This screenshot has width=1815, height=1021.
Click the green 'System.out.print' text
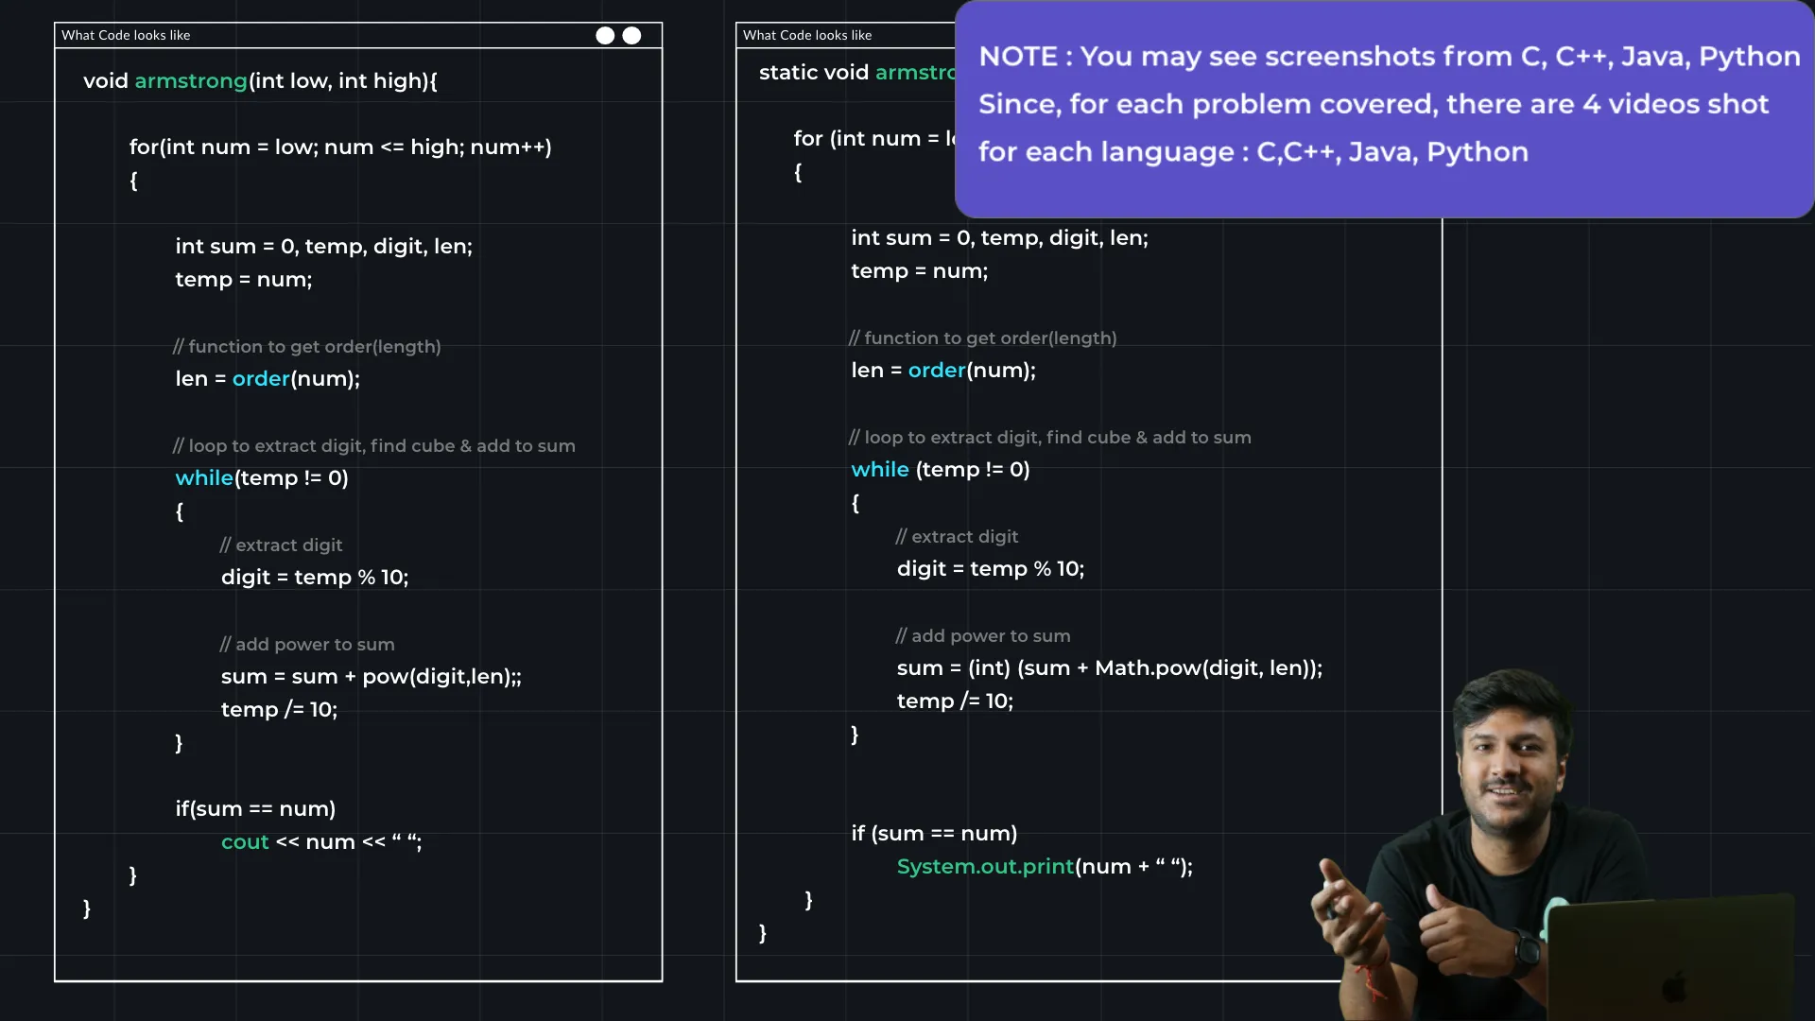point(984,866)
